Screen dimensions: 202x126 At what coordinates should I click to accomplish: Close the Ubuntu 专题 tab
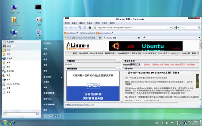(139, 38)
